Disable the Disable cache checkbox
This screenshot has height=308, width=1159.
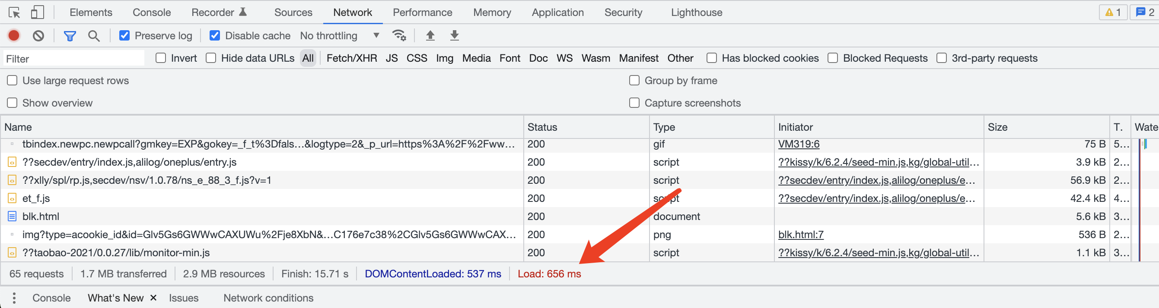click(x=215, y=35)
